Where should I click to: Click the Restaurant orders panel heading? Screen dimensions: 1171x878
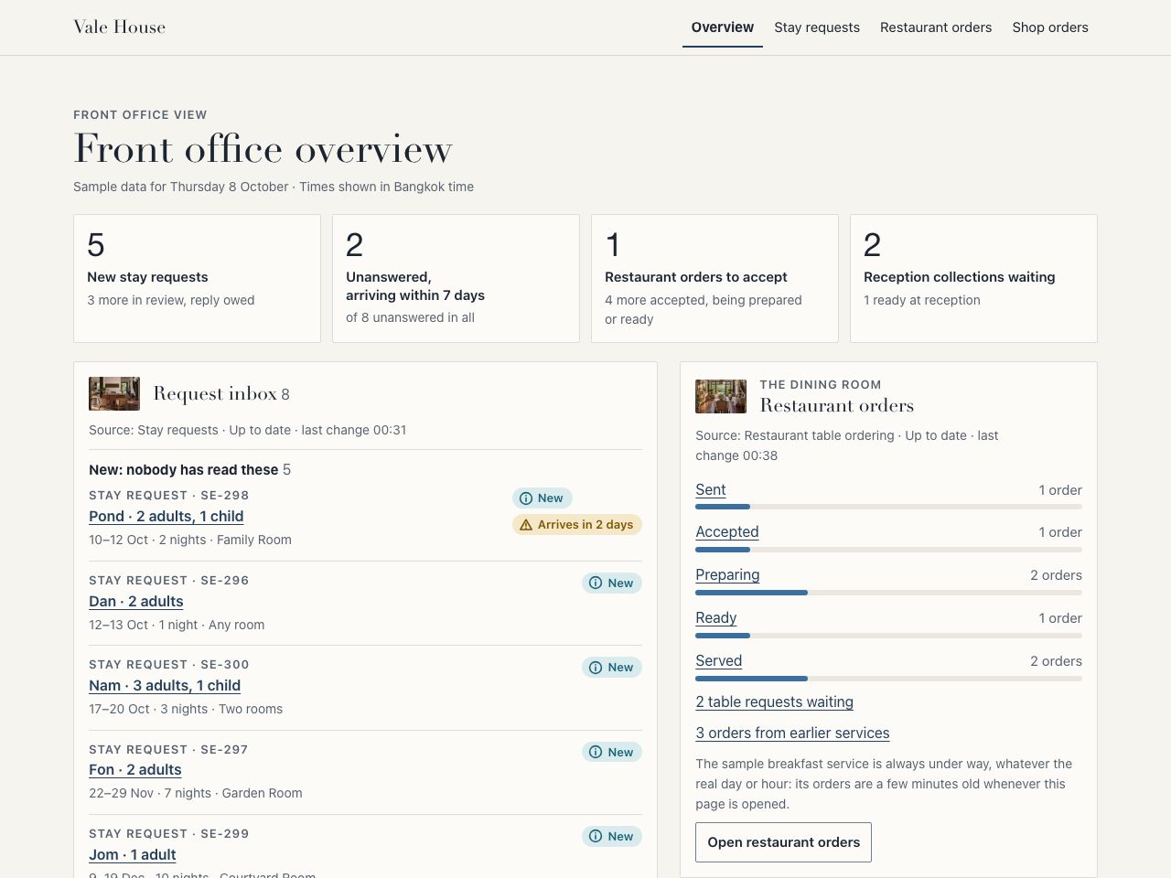pos(837,405)
